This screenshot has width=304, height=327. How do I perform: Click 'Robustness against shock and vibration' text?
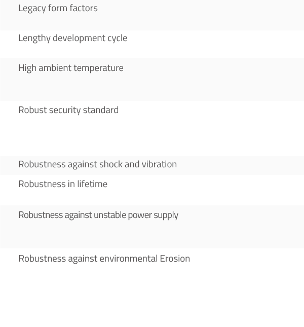coord(97,165)
